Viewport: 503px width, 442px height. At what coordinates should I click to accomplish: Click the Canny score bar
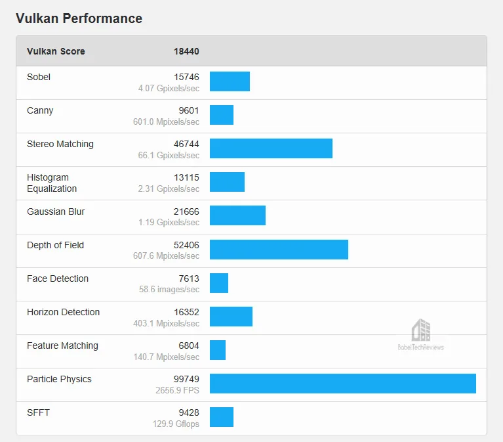tap(222, 115)
